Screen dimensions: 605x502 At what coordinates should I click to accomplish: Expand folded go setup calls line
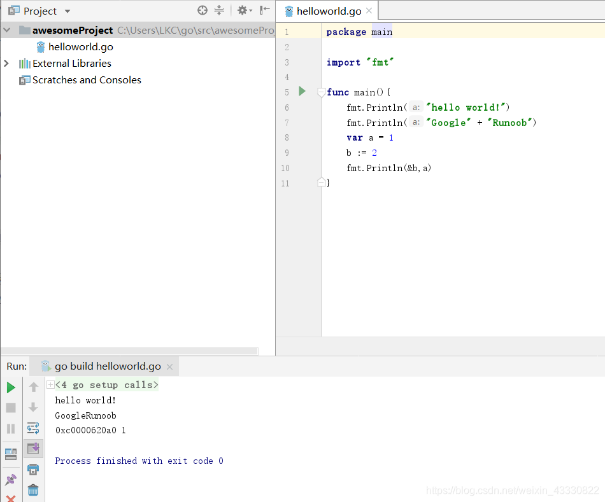click(x=50, y=384)
